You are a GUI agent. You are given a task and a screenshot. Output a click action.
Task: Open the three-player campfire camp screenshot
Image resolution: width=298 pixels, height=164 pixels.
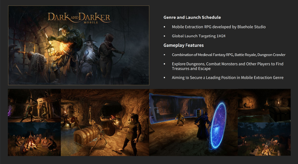[x=34, y=139]
